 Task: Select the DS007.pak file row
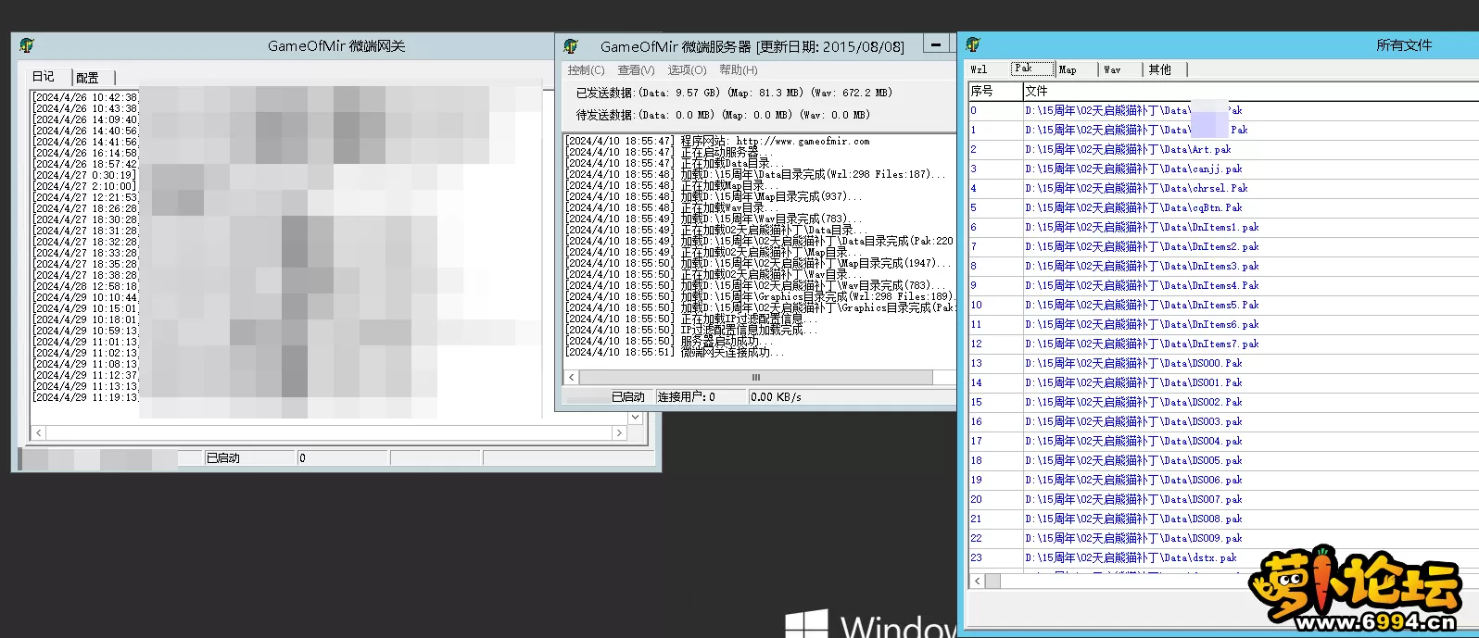click(1223, 499)
